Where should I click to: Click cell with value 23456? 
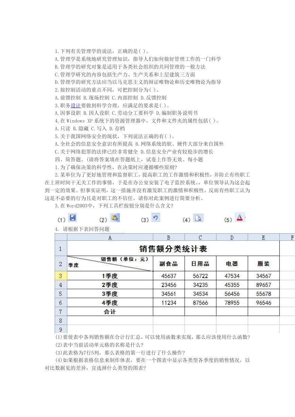click(169, 285)
